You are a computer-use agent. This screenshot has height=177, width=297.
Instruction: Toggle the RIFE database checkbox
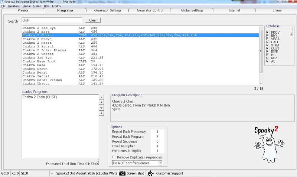point(267,52)
